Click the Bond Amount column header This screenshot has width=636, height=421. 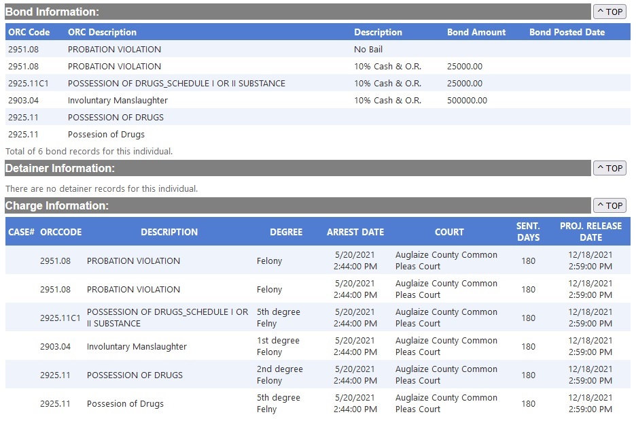[476, 32]
